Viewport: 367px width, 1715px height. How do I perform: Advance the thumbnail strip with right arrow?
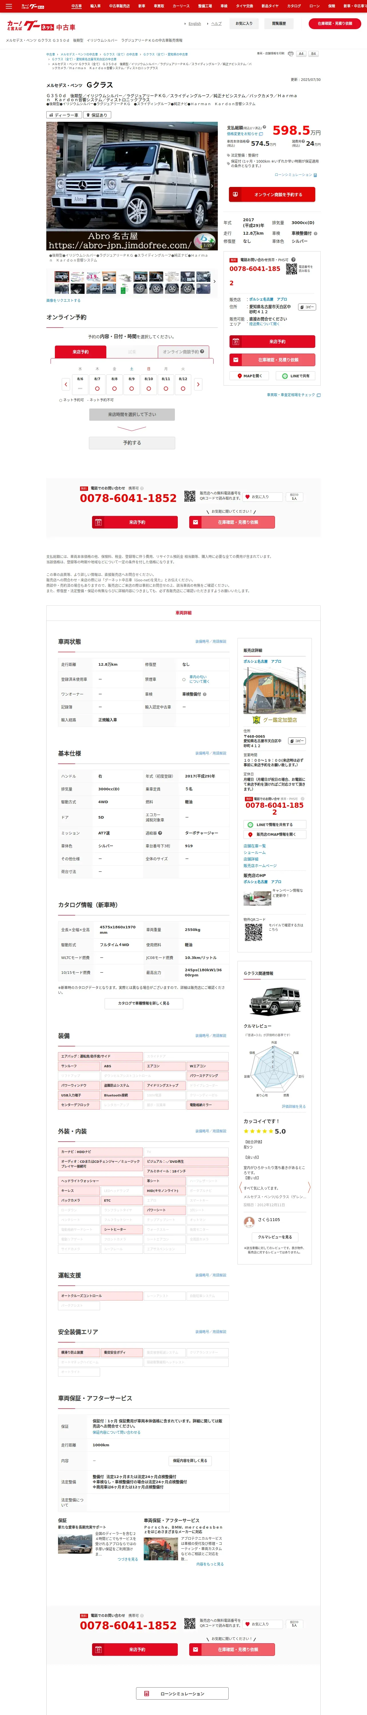pos(214,281)
